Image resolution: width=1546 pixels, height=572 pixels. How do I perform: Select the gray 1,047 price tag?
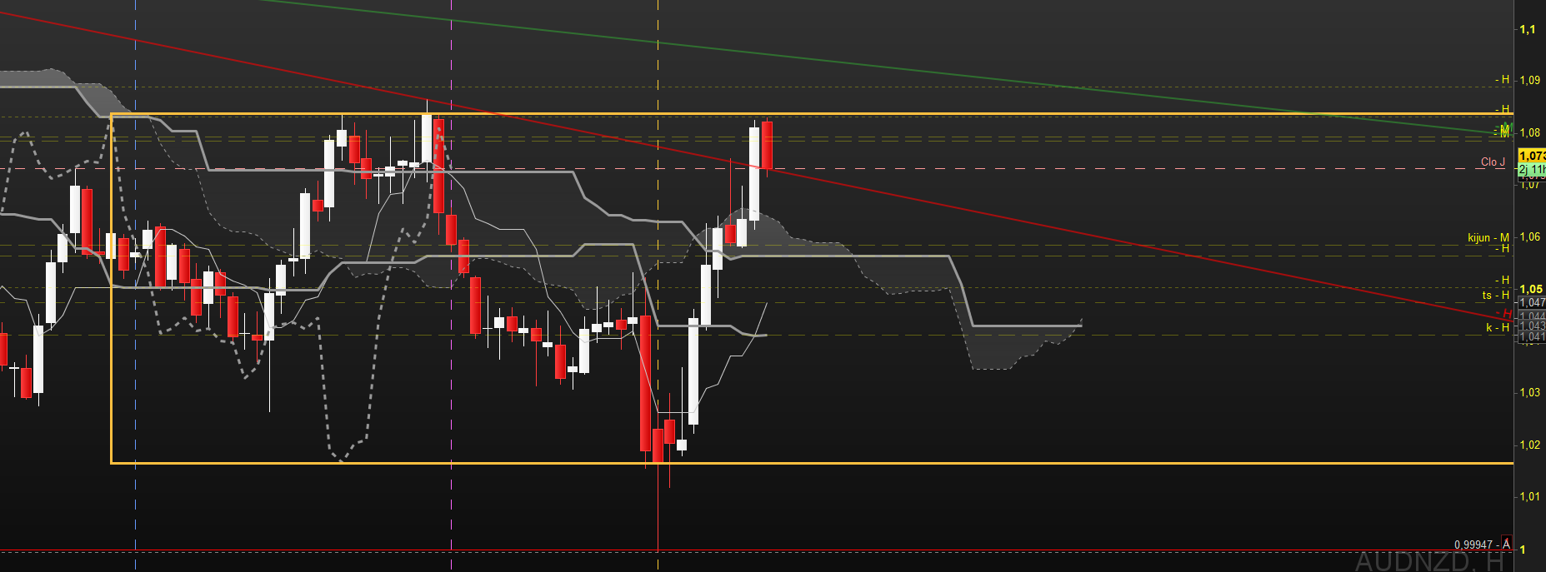[x=1532, y=302]
